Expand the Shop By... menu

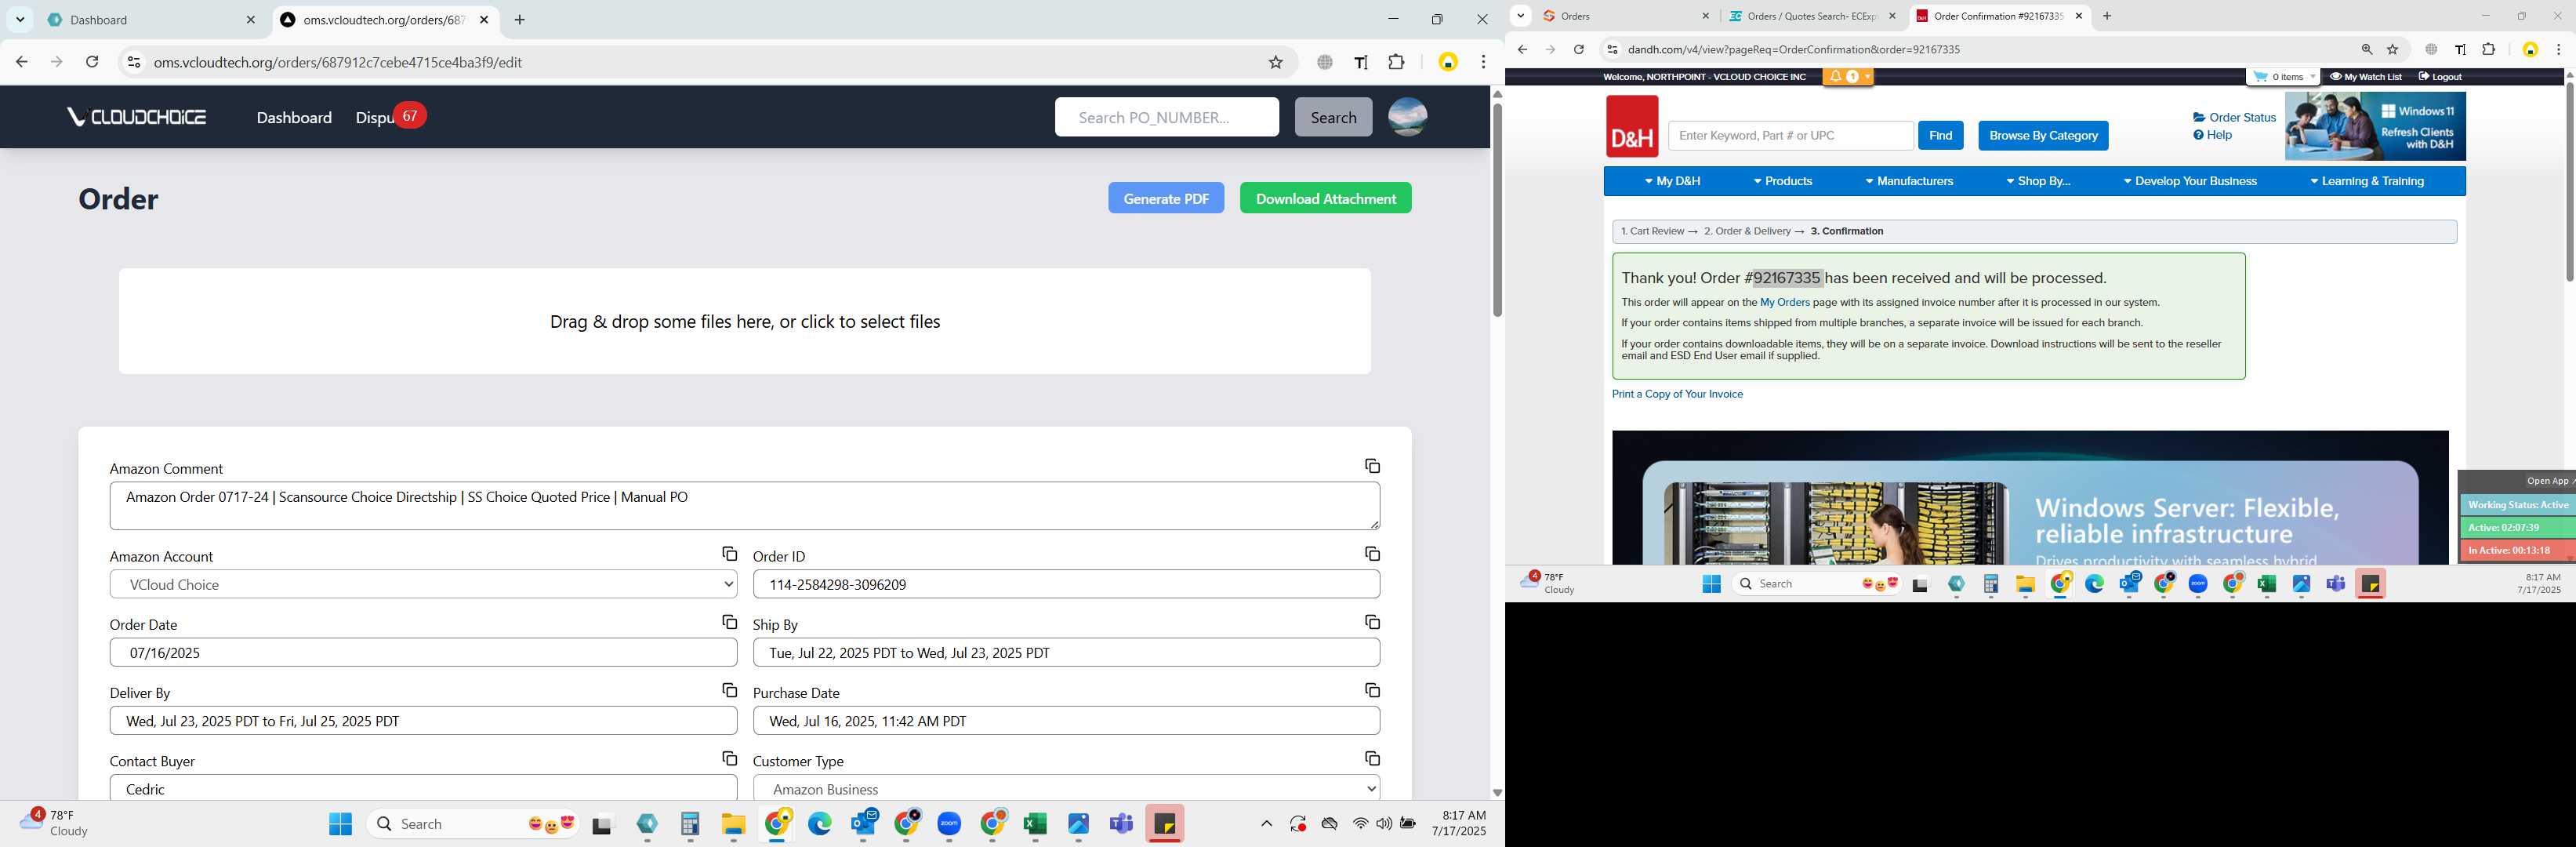point(2037,181)
